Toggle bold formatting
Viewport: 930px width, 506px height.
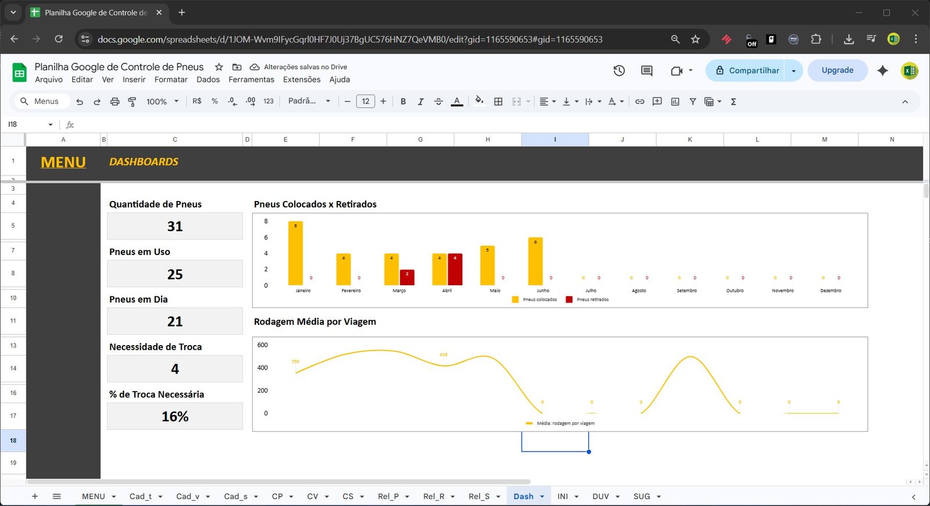403,102
